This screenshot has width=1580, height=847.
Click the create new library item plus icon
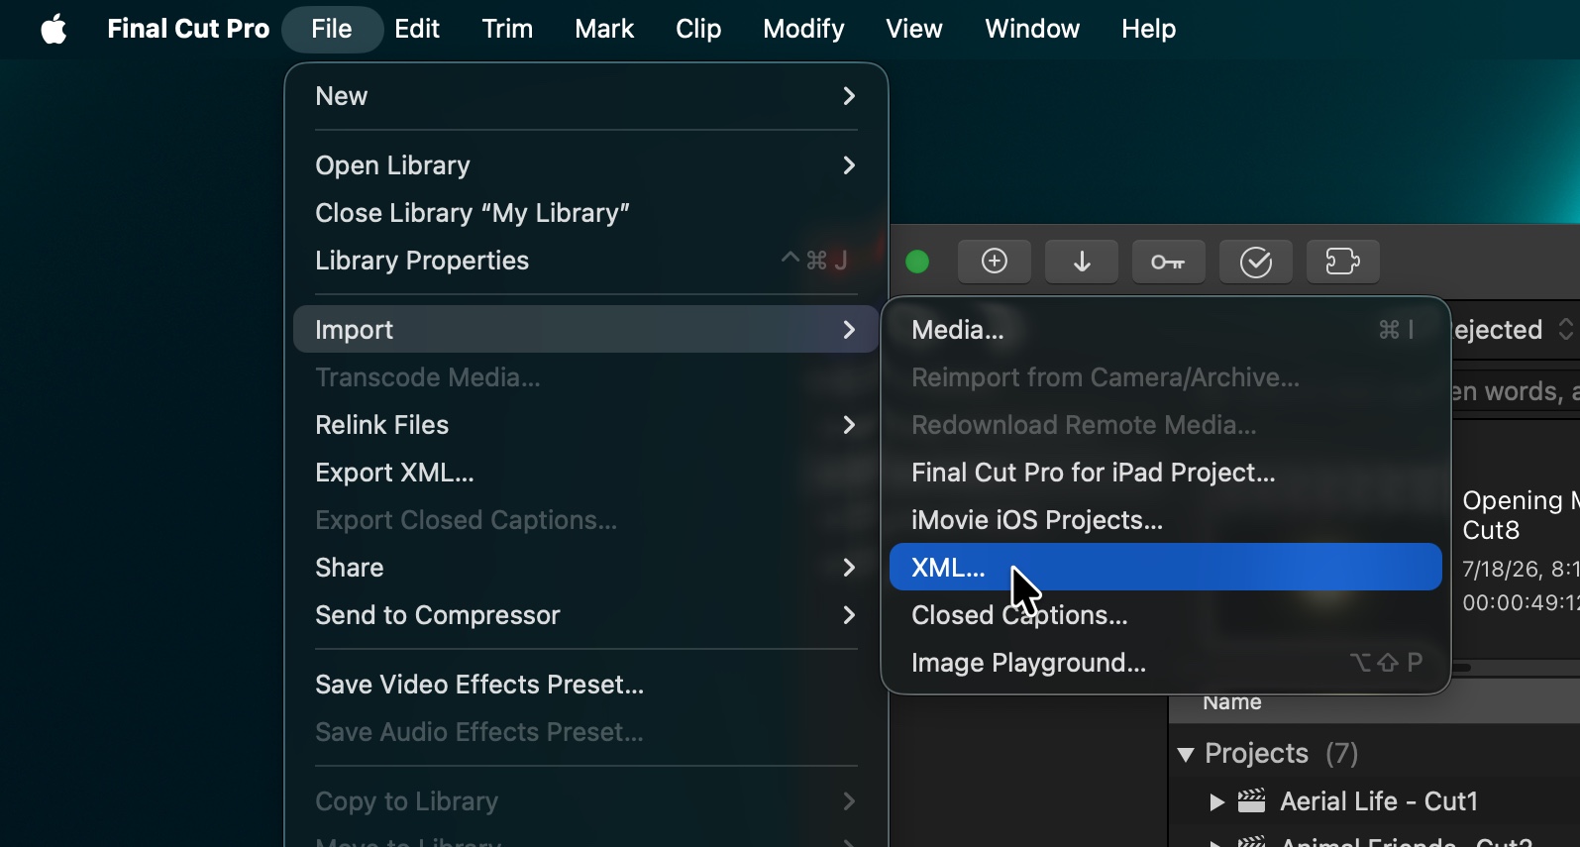995,262
